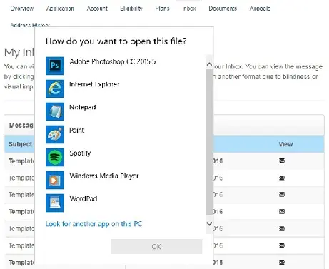Open seventh message envelope icon in View column

pyautogui.click(x=282, y=262)
